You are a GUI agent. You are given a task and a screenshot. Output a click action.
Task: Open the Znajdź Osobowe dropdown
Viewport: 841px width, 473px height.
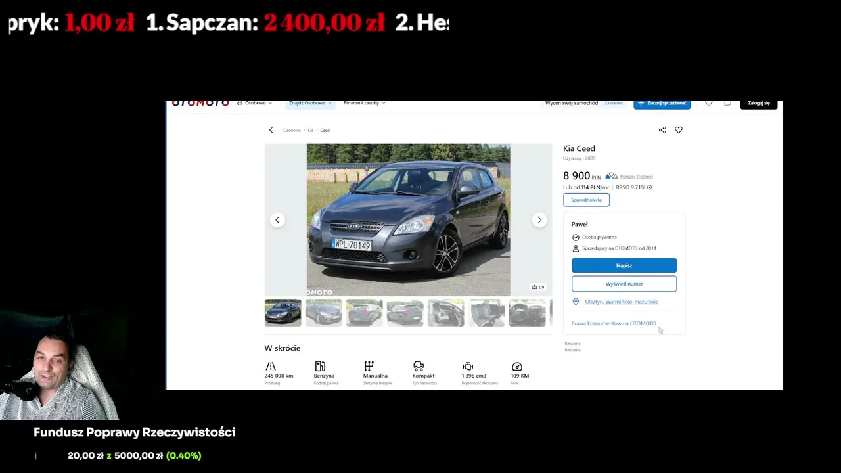tap(310, 103)
